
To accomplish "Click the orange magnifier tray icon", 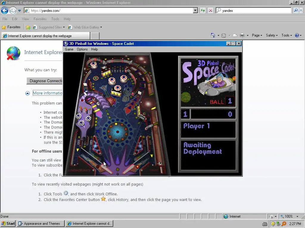I will pyautogui.click(x=284, y=224).
